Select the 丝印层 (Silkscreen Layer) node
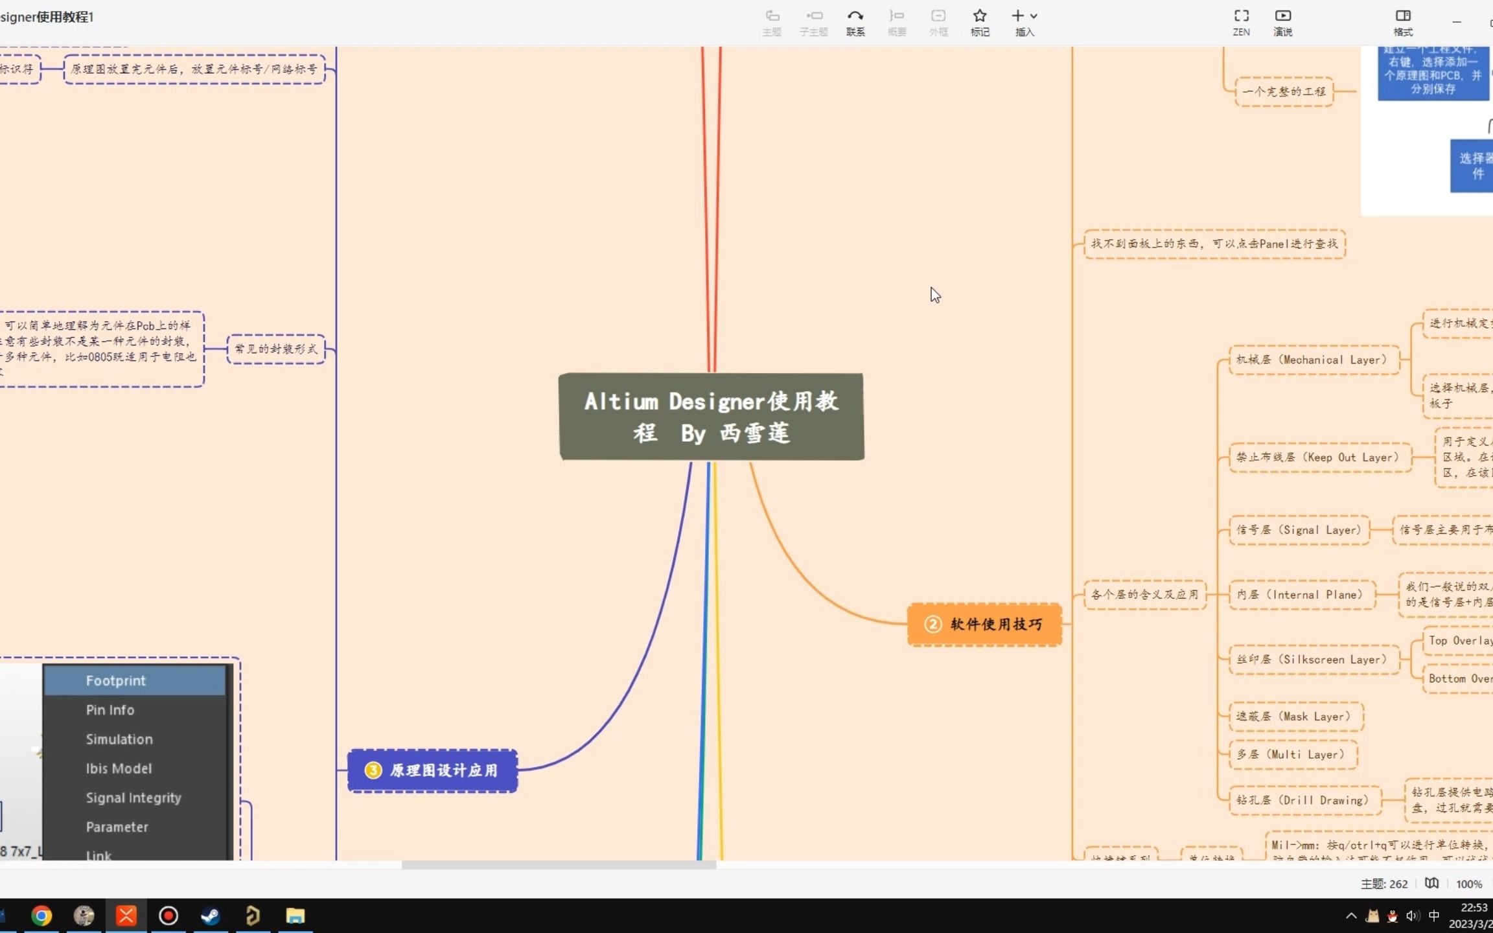 click(x=1314, y=660)
